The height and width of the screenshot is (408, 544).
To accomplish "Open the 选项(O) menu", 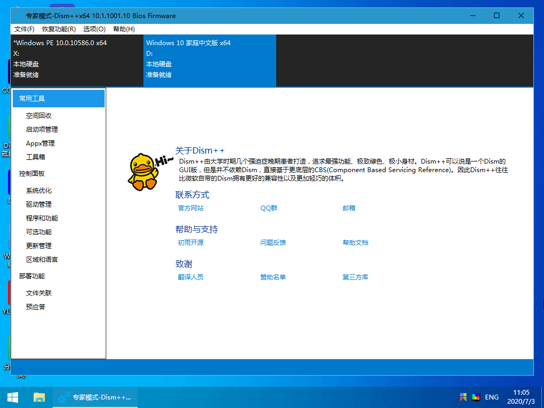I will 95,29.
